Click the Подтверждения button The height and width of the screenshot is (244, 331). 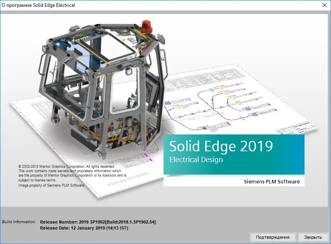273,237
